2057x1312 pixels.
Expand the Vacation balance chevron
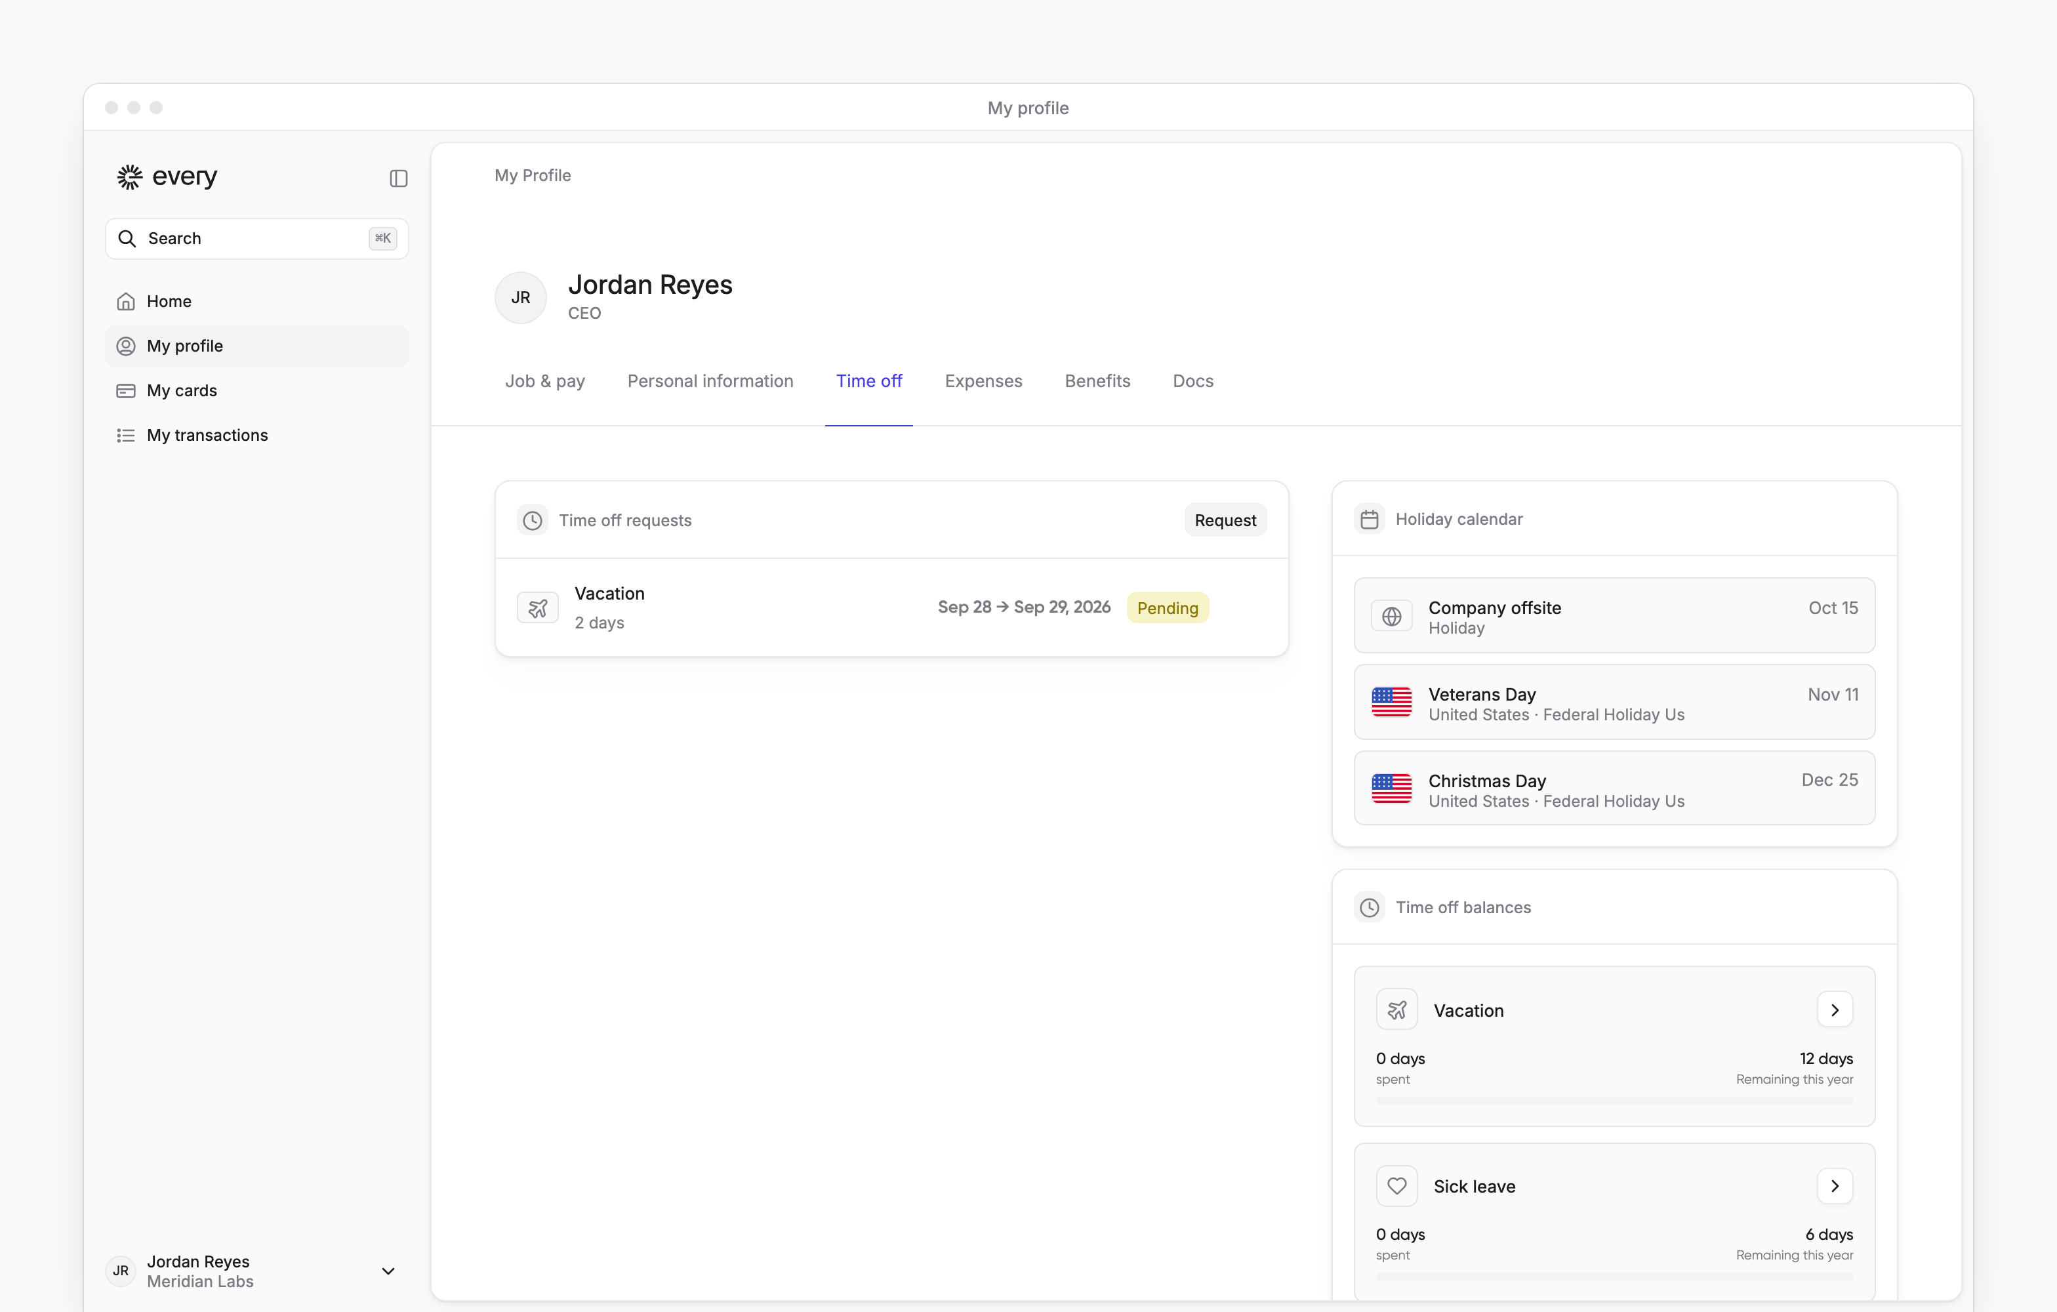[1835, 1010]
